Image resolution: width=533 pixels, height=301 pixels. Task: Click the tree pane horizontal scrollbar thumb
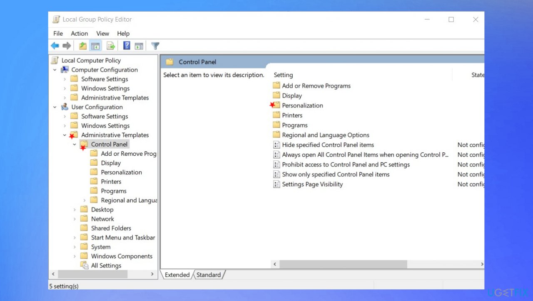click(x=92, y=274)
